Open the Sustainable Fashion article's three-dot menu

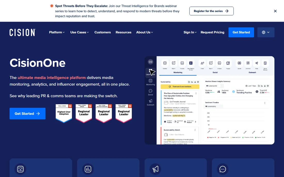coord(196,93)
